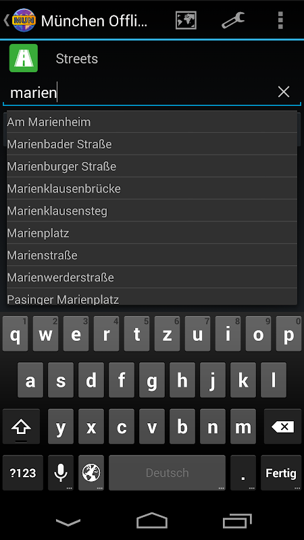
Task: Toggle the shift key
Action: pyautogui.click(x=21, y=427)
